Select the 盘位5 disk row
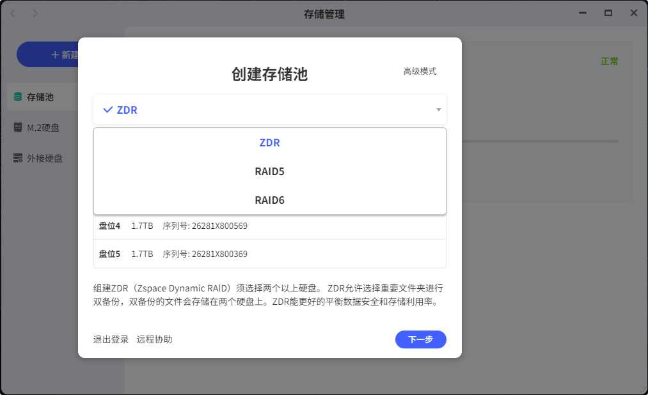Viewport: 648px width, 395px height. [x=270, y=254]
